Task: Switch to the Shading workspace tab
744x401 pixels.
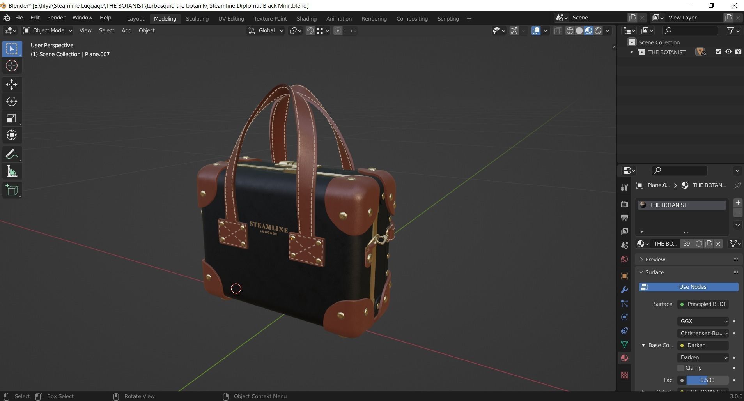Action: [306, 18]
